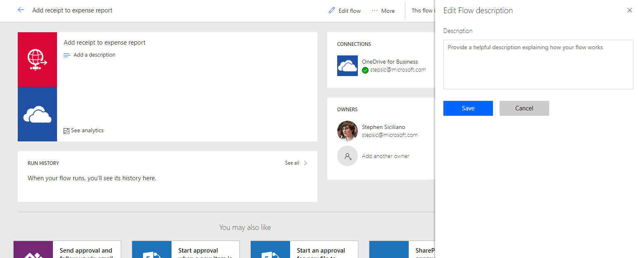Close the Edit Flow description panel
This screenshot has height=258, width=638.
tap(629, 10)
